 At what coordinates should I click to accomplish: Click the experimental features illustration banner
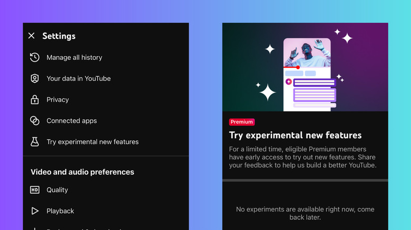pyautogui.click(x=305, y=67)
